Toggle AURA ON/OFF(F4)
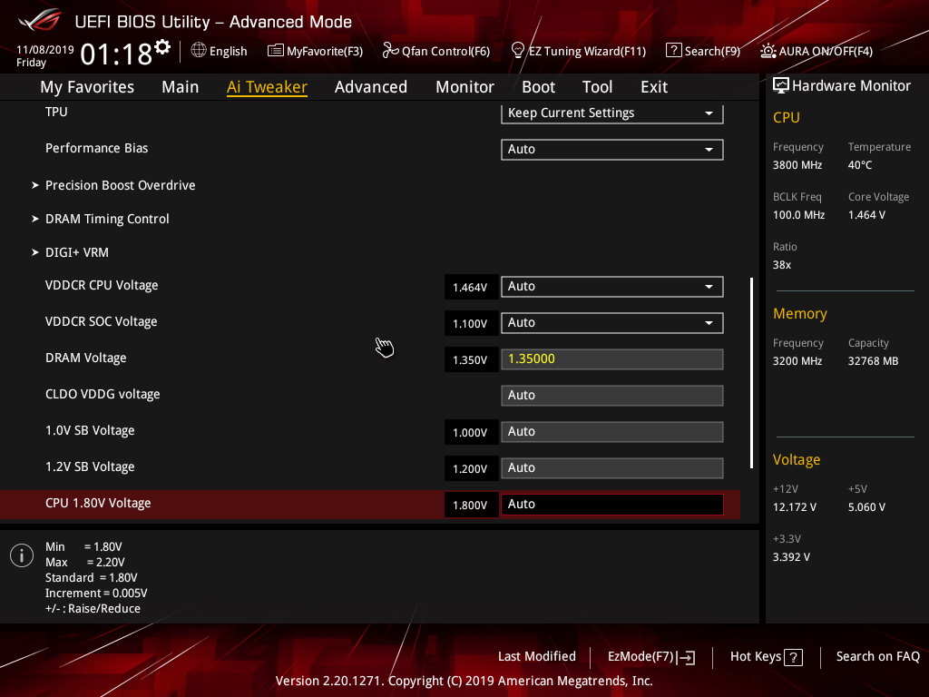Screen dimensions: 929x697 point(817,51)
